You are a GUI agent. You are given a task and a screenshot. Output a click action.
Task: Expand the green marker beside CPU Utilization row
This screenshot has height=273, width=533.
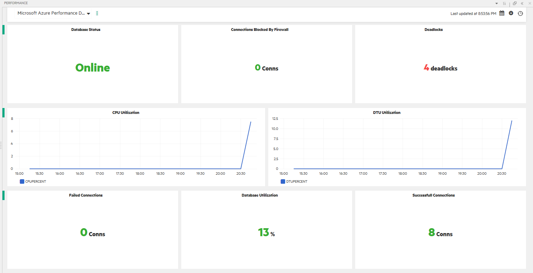(x=3, y=113)
